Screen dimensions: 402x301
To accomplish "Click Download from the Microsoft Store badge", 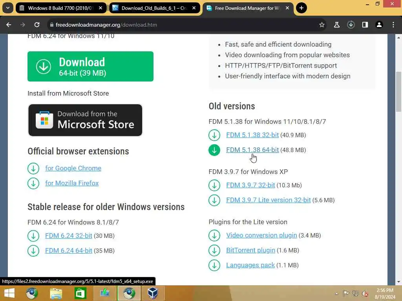I will (x=85, y=120).
